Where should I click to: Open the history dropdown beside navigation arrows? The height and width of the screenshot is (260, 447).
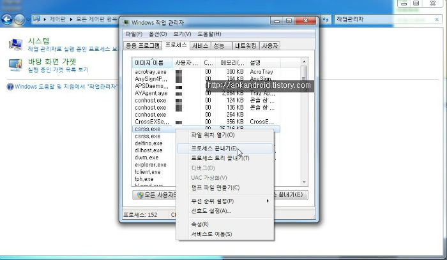point(28,20)
